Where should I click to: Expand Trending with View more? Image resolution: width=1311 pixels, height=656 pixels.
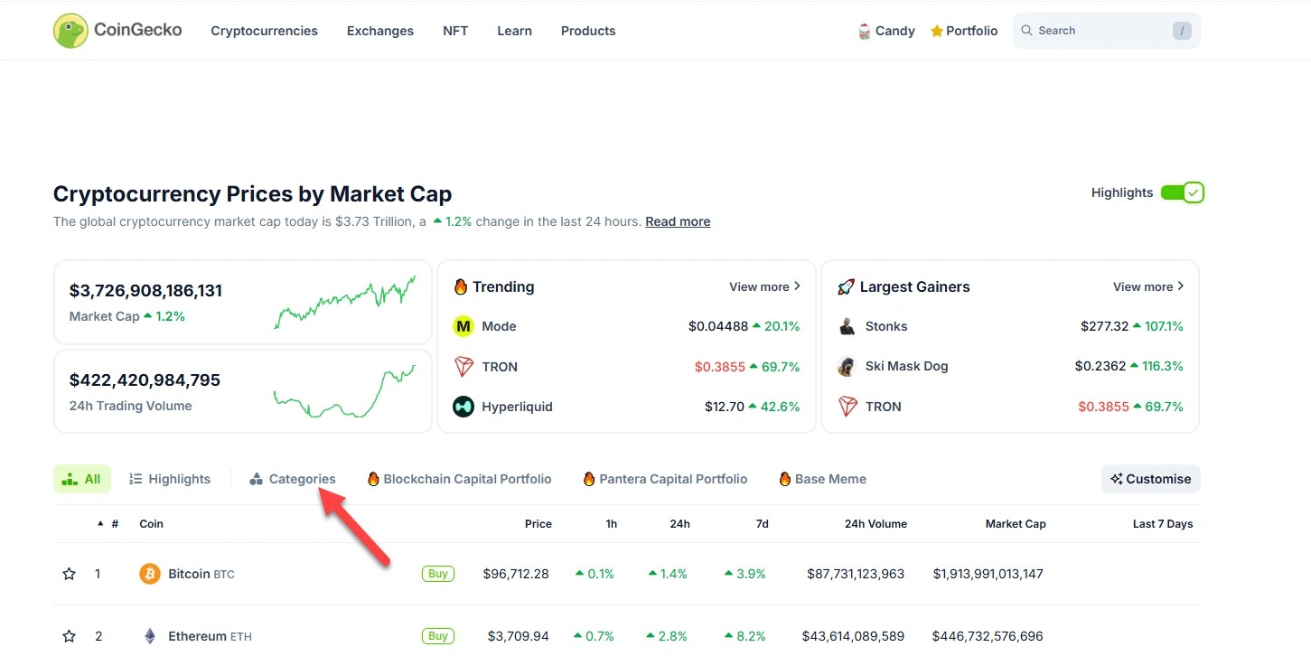click(x=764, y=286)
